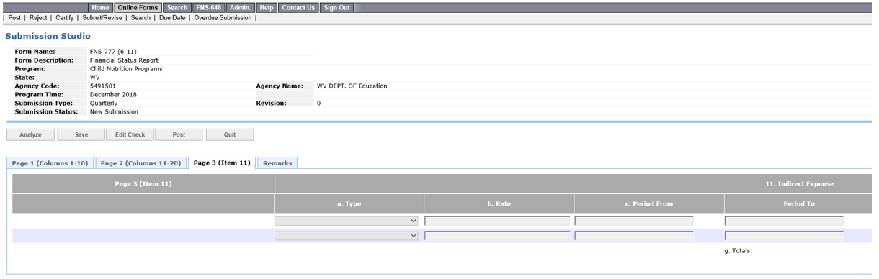Viewport: 879px width, 279px height.
Task: Open the Help menu
Action: coord(267,7)
